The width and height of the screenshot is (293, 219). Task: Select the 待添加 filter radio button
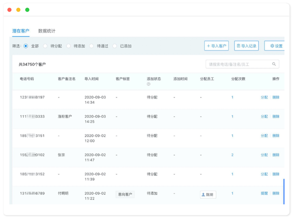[69, 46]
